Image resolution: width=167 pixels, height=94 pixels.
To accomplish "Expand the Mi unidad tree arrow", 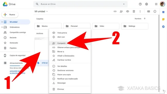I will (2, 22).
